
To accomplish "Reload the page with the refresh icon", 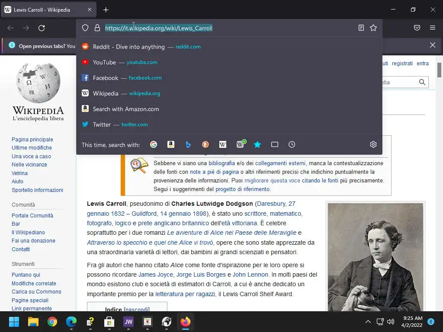I will 42,28.
